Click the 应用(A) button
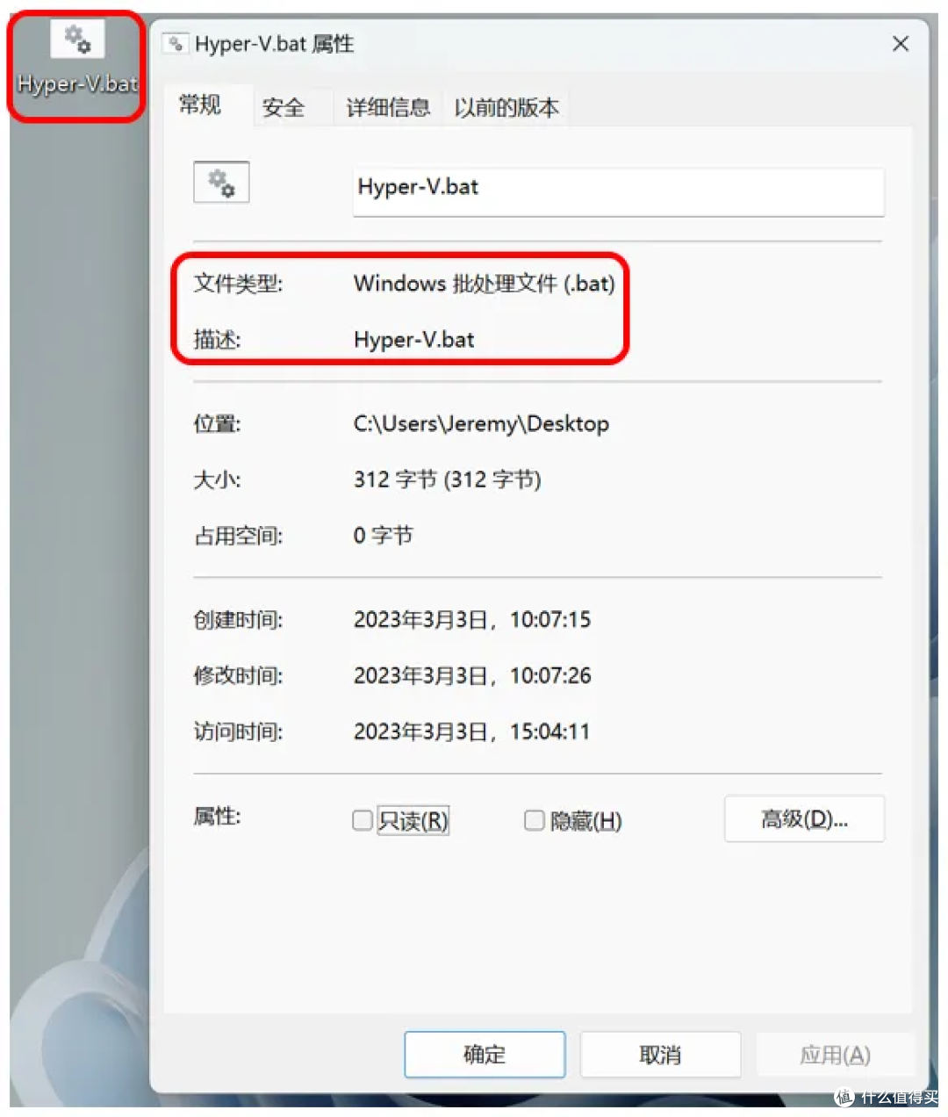Image resolution: width=948 pixels, height=1117 pixels. [835, 1055]
